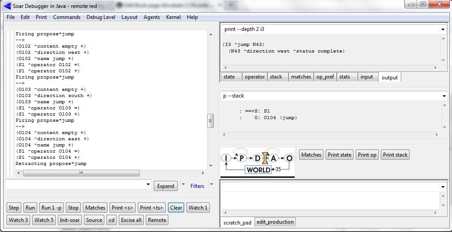Select the edit_production tab
This screenshot has height=232, width=452.
coord(275,222)
